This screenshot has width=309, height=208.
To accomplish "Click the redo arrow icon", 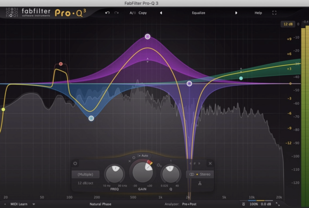I will [x=117, y=13].
